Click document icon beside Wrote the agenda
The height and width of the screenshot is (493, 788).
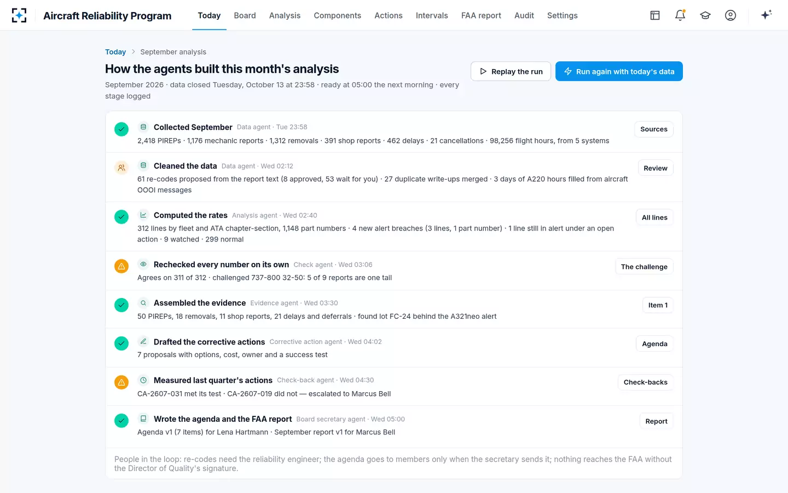(x=143, y=419)
